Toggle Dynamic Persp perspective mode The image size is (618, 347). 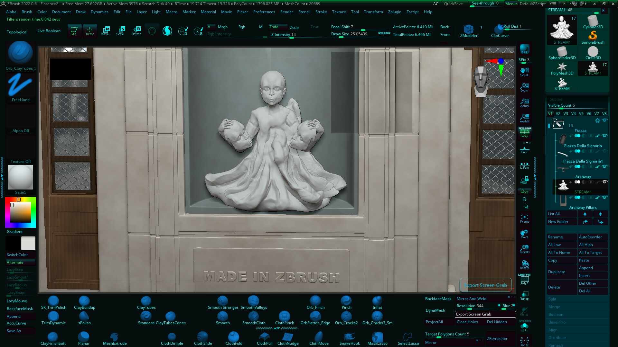[x=525, y=132]
